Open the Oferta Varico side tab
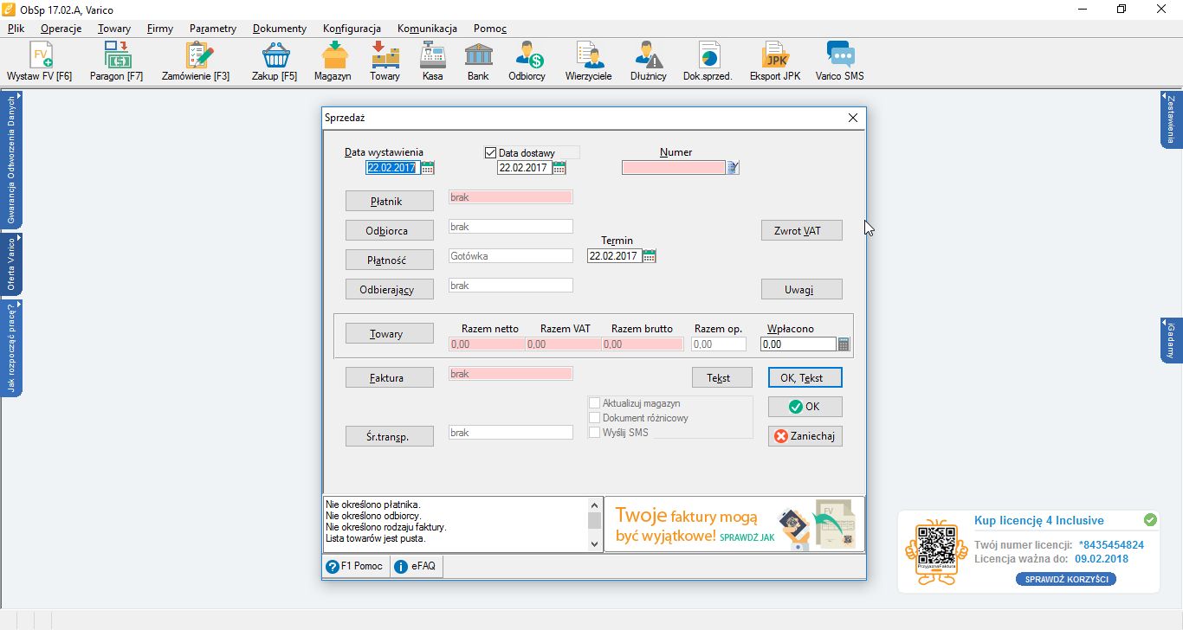 click(x=11, y=265)
